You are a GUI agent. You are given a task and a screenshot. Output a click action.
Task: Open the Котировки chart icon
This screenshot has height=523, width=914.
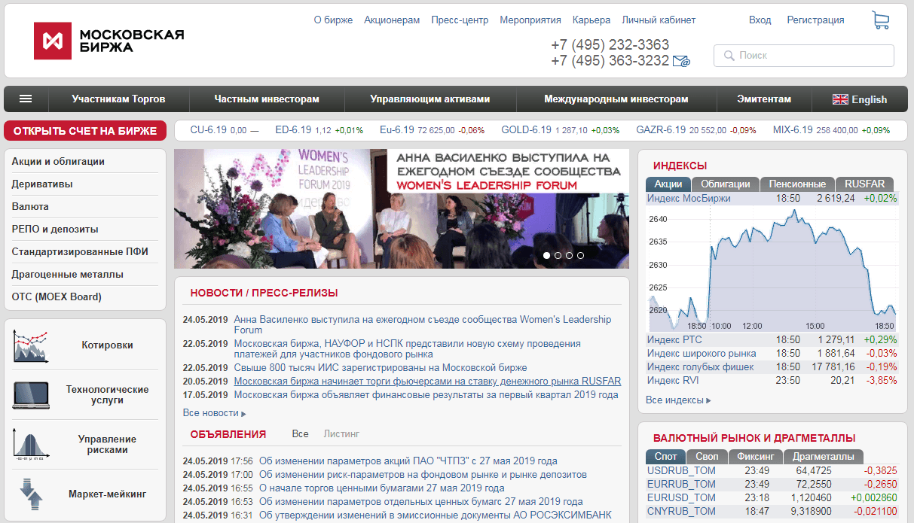pyautogui.click(x=31, y=346)
